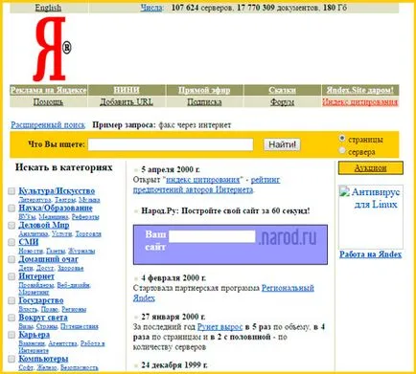Open the Безопасность subcategory link
This screenshot has width=416, height=374.
tap(80, 367)
